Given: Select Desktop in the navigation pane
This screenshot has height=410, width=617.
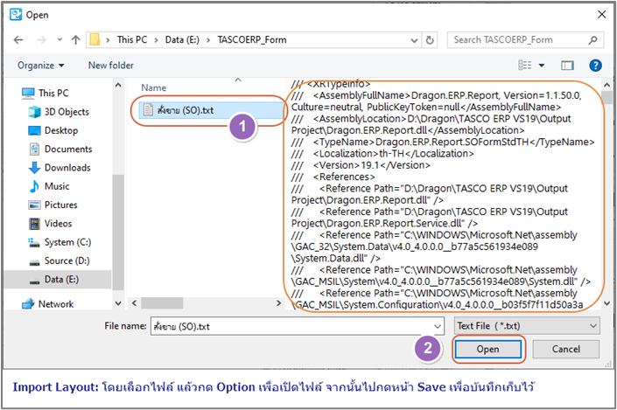Looking at the screenshot, I should click(60, 130).
